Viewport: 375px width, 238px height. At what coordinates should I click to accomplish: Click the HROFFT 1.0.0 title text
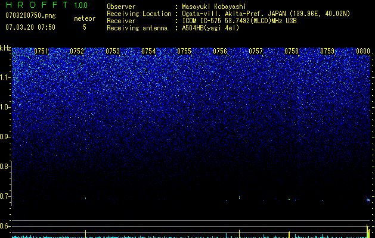[47, 5]
